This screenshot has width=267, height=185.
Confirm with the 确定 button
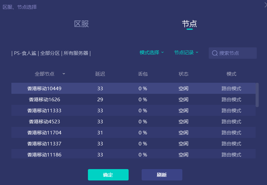(108, 175)
